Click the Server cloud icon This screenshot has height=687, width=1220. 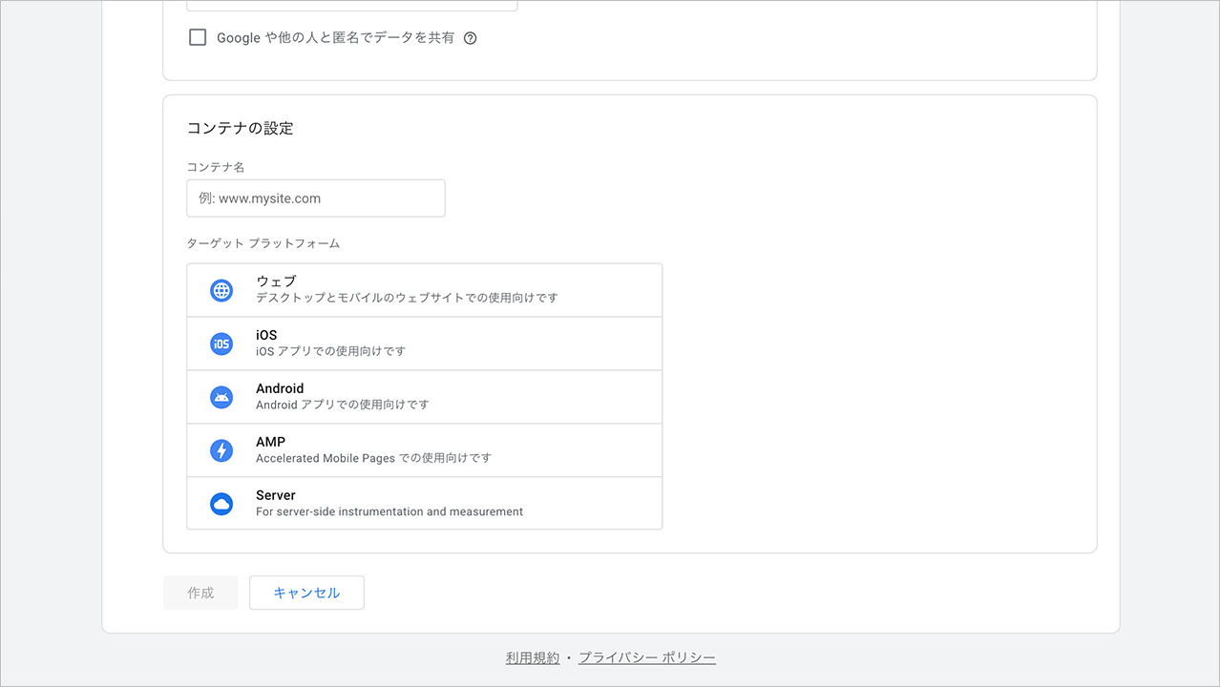[x=221, y=503]
